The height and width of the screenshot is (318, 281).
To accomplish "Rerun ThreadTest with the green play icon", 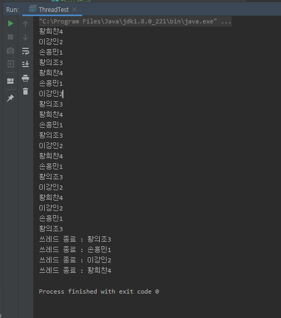I will tap(10, 23).
